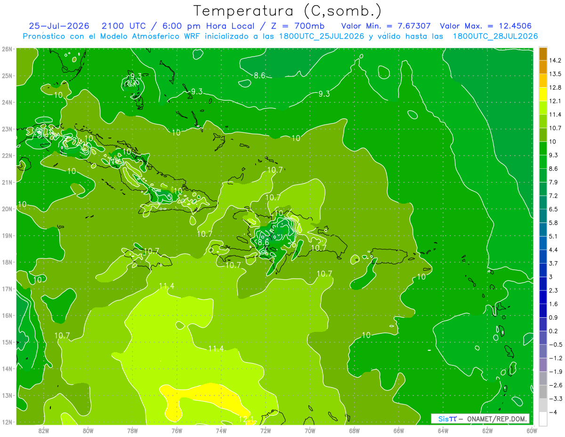Click the legend label "7.2"
The image size is (565, 437).
(553, 196)
